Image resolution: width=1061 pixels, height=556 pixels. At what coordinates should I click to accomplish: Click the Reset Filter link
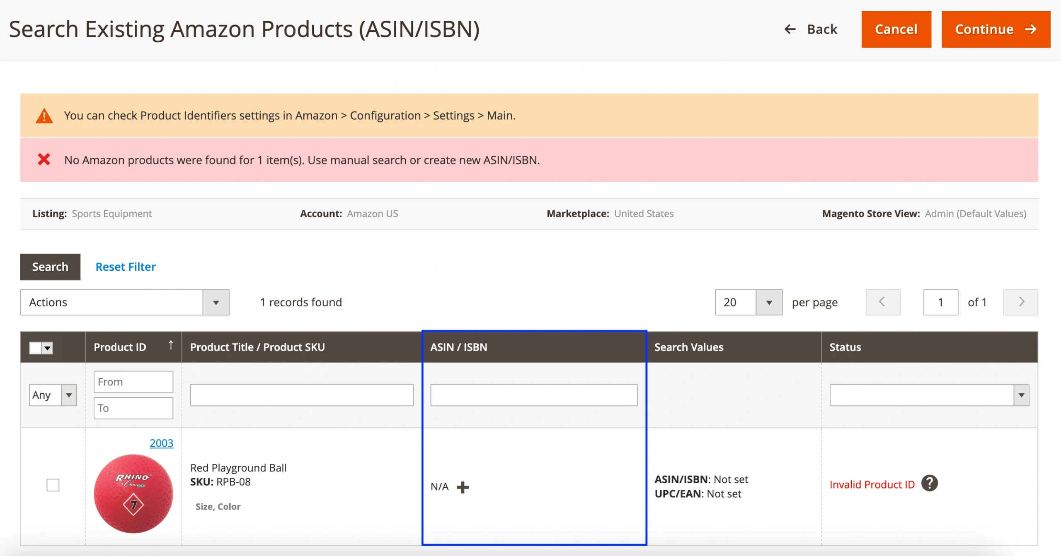(x=125, y=266)
